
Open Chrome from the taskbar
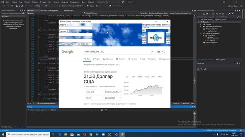(x=91, y=134)
